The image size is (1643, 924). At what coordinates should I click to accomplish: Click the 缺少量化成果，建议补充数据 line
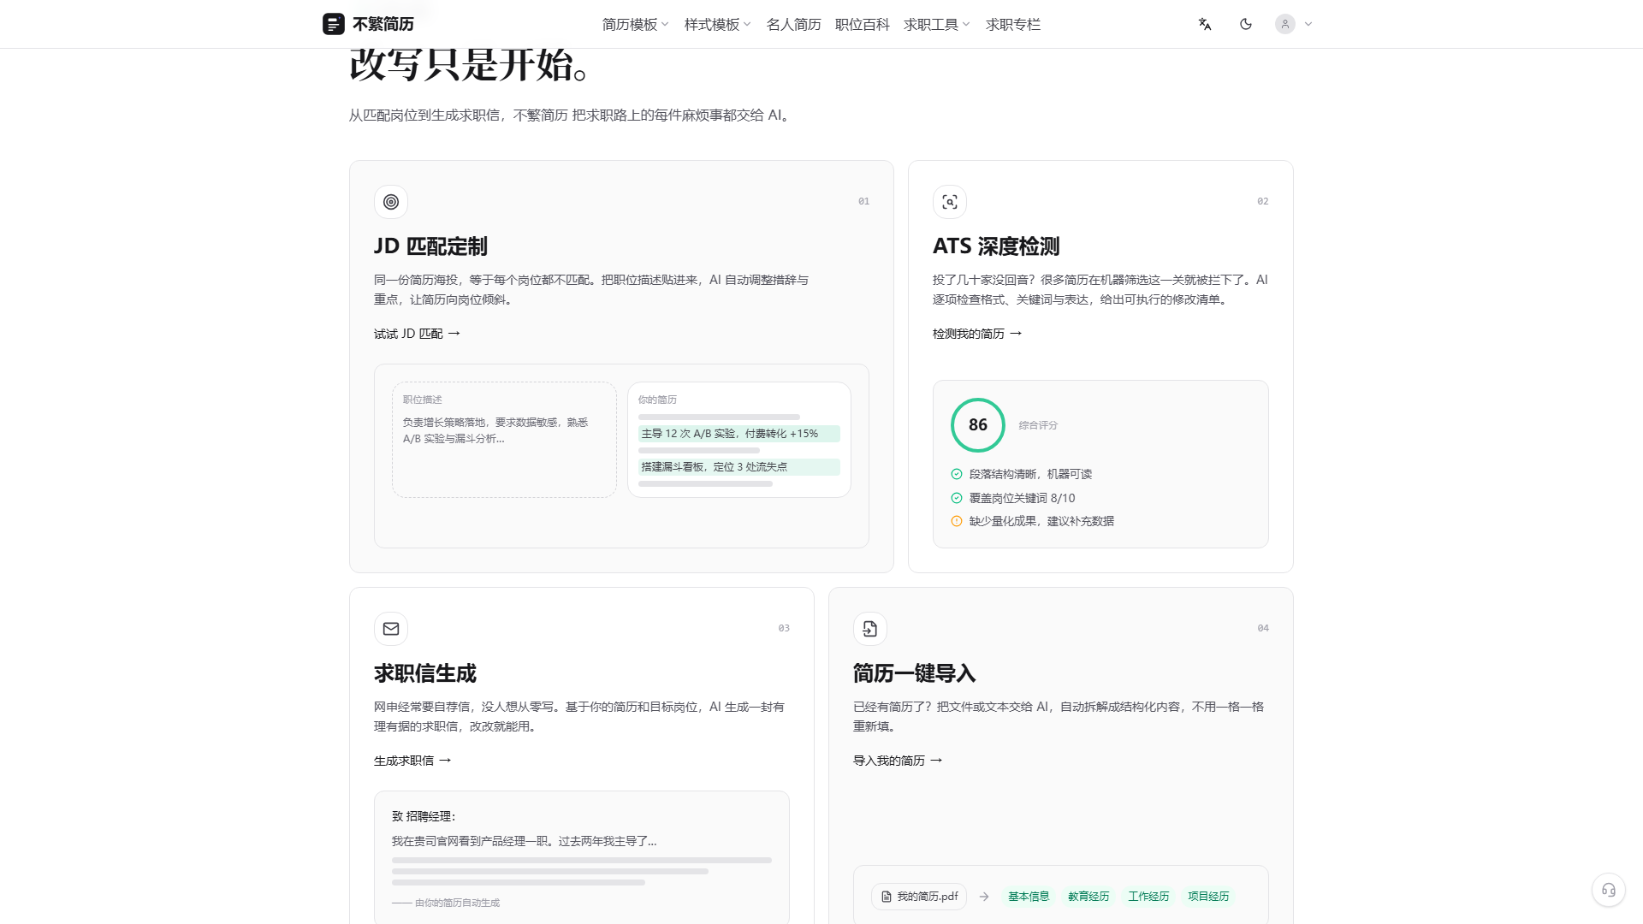(1033, 521)
